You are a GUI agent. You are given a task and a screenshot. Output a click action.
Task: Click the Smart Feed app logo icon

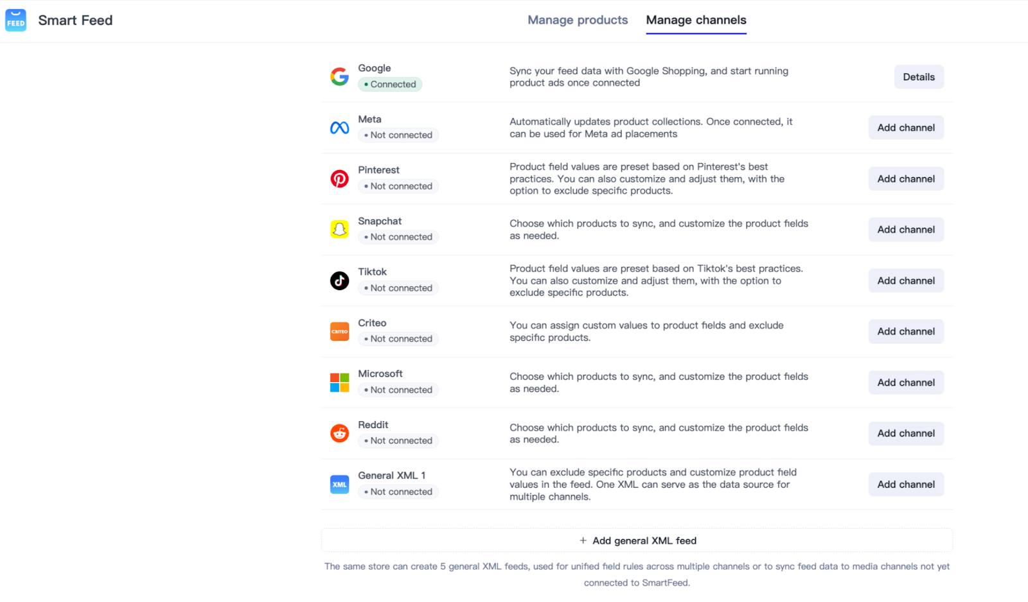[15, 21]
